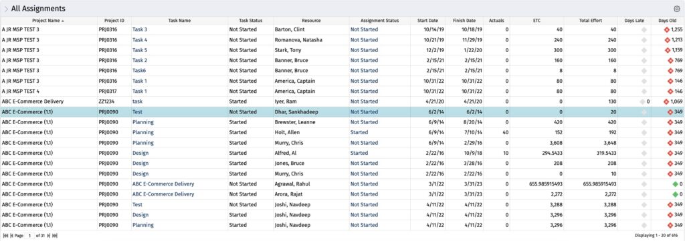
Task: Open the Task 3 link
Action: point(140,29)
